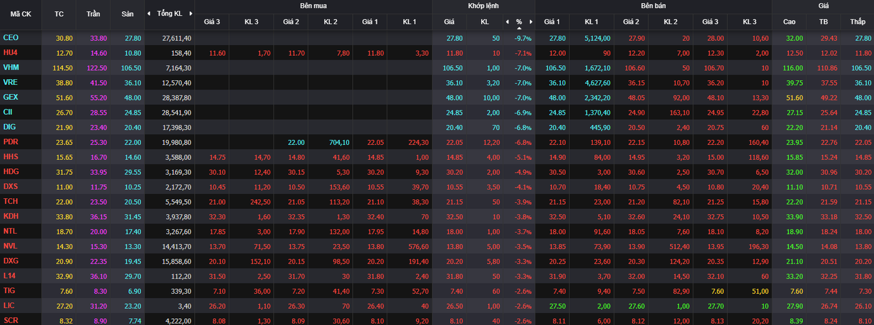
Task: Click the TB average price header
Action: 824,22
